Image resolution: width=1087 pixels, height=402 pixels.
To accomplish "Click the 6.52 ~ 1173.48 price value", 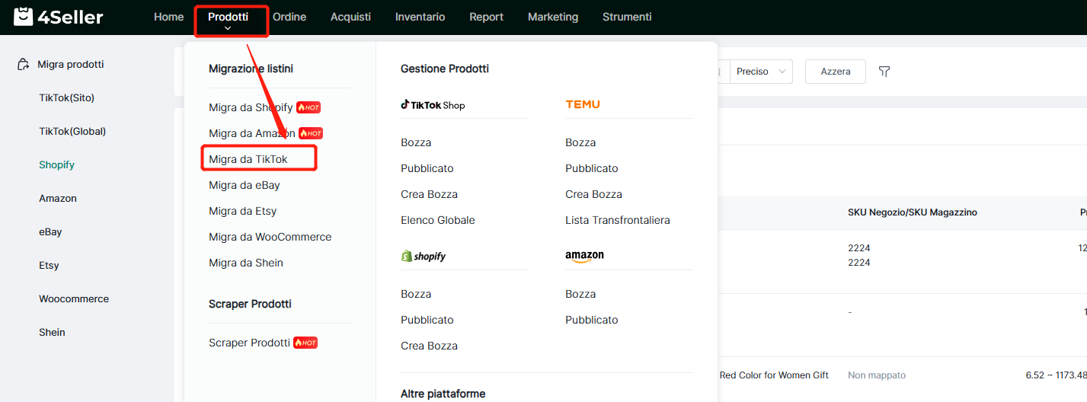I will pyautogui.click(x=1056, y=375).
